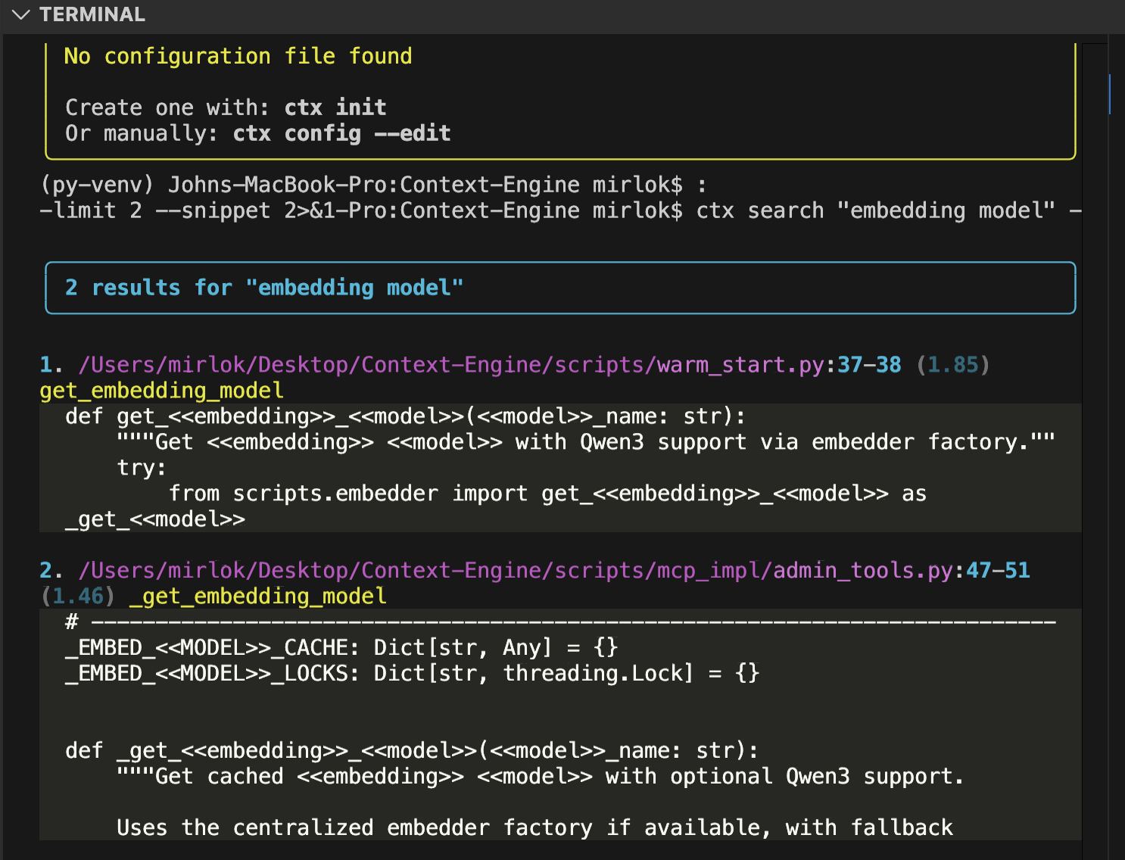Open warm_start.py:37-38 result path link

point(490,365)
